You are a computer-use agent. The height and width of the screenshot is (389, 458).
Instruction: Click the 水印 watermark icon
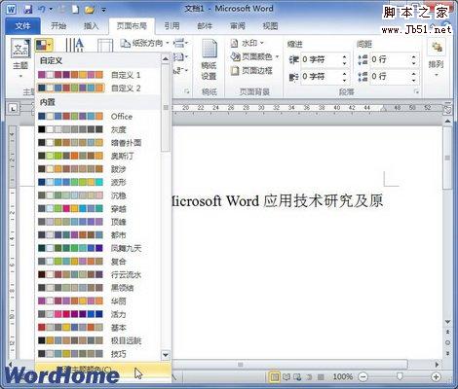[234, 43]
